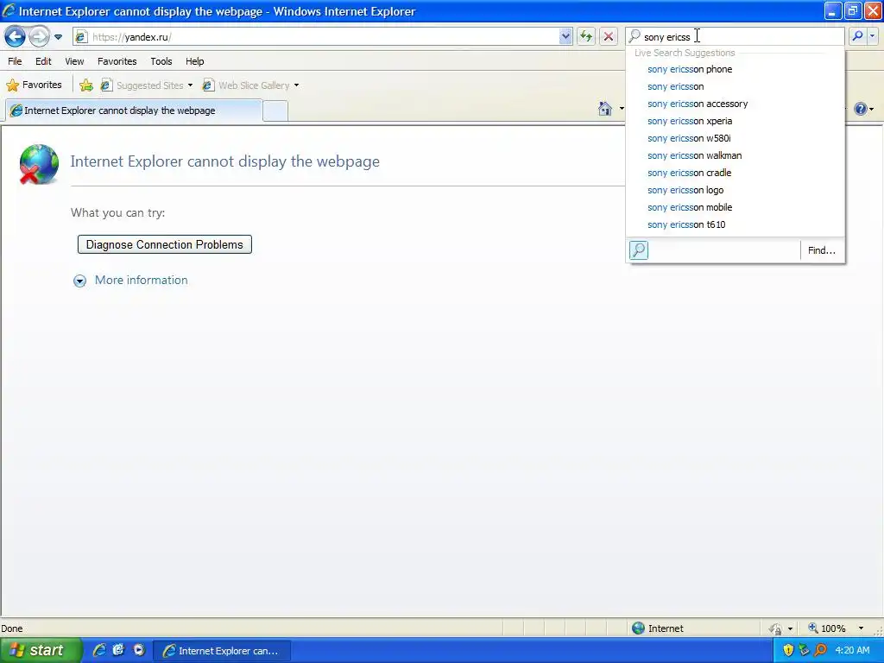Click the Internet Explorer taskbar window button
The width and height of the screenshot is (884, 663).
[x=222, y=651]
